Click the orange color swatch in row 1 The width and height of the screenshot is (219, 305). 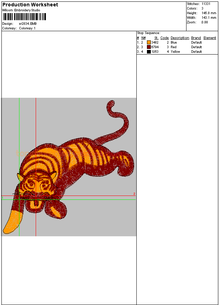pyautogui.click(x=149, y=43)
